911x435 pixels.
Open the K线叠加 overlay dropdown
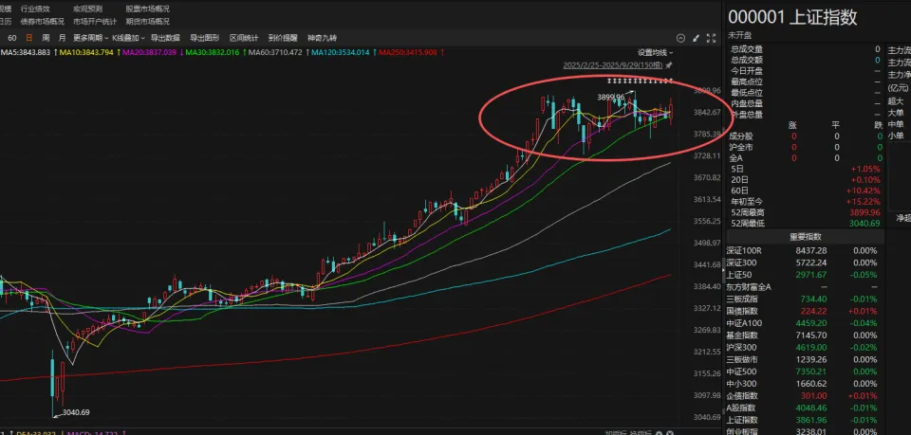(x=128, y=37)
